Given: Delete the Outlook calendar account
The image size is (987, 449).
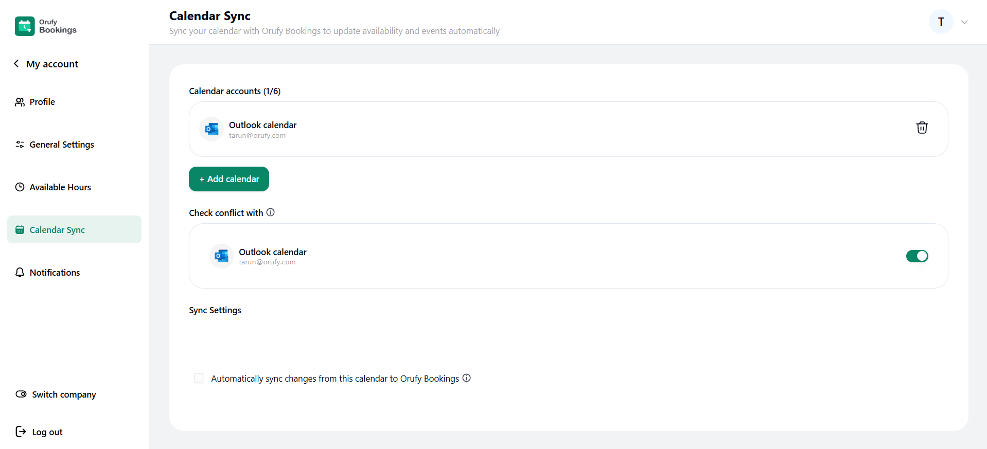Looking at the screenshot, I should [922, 128].
